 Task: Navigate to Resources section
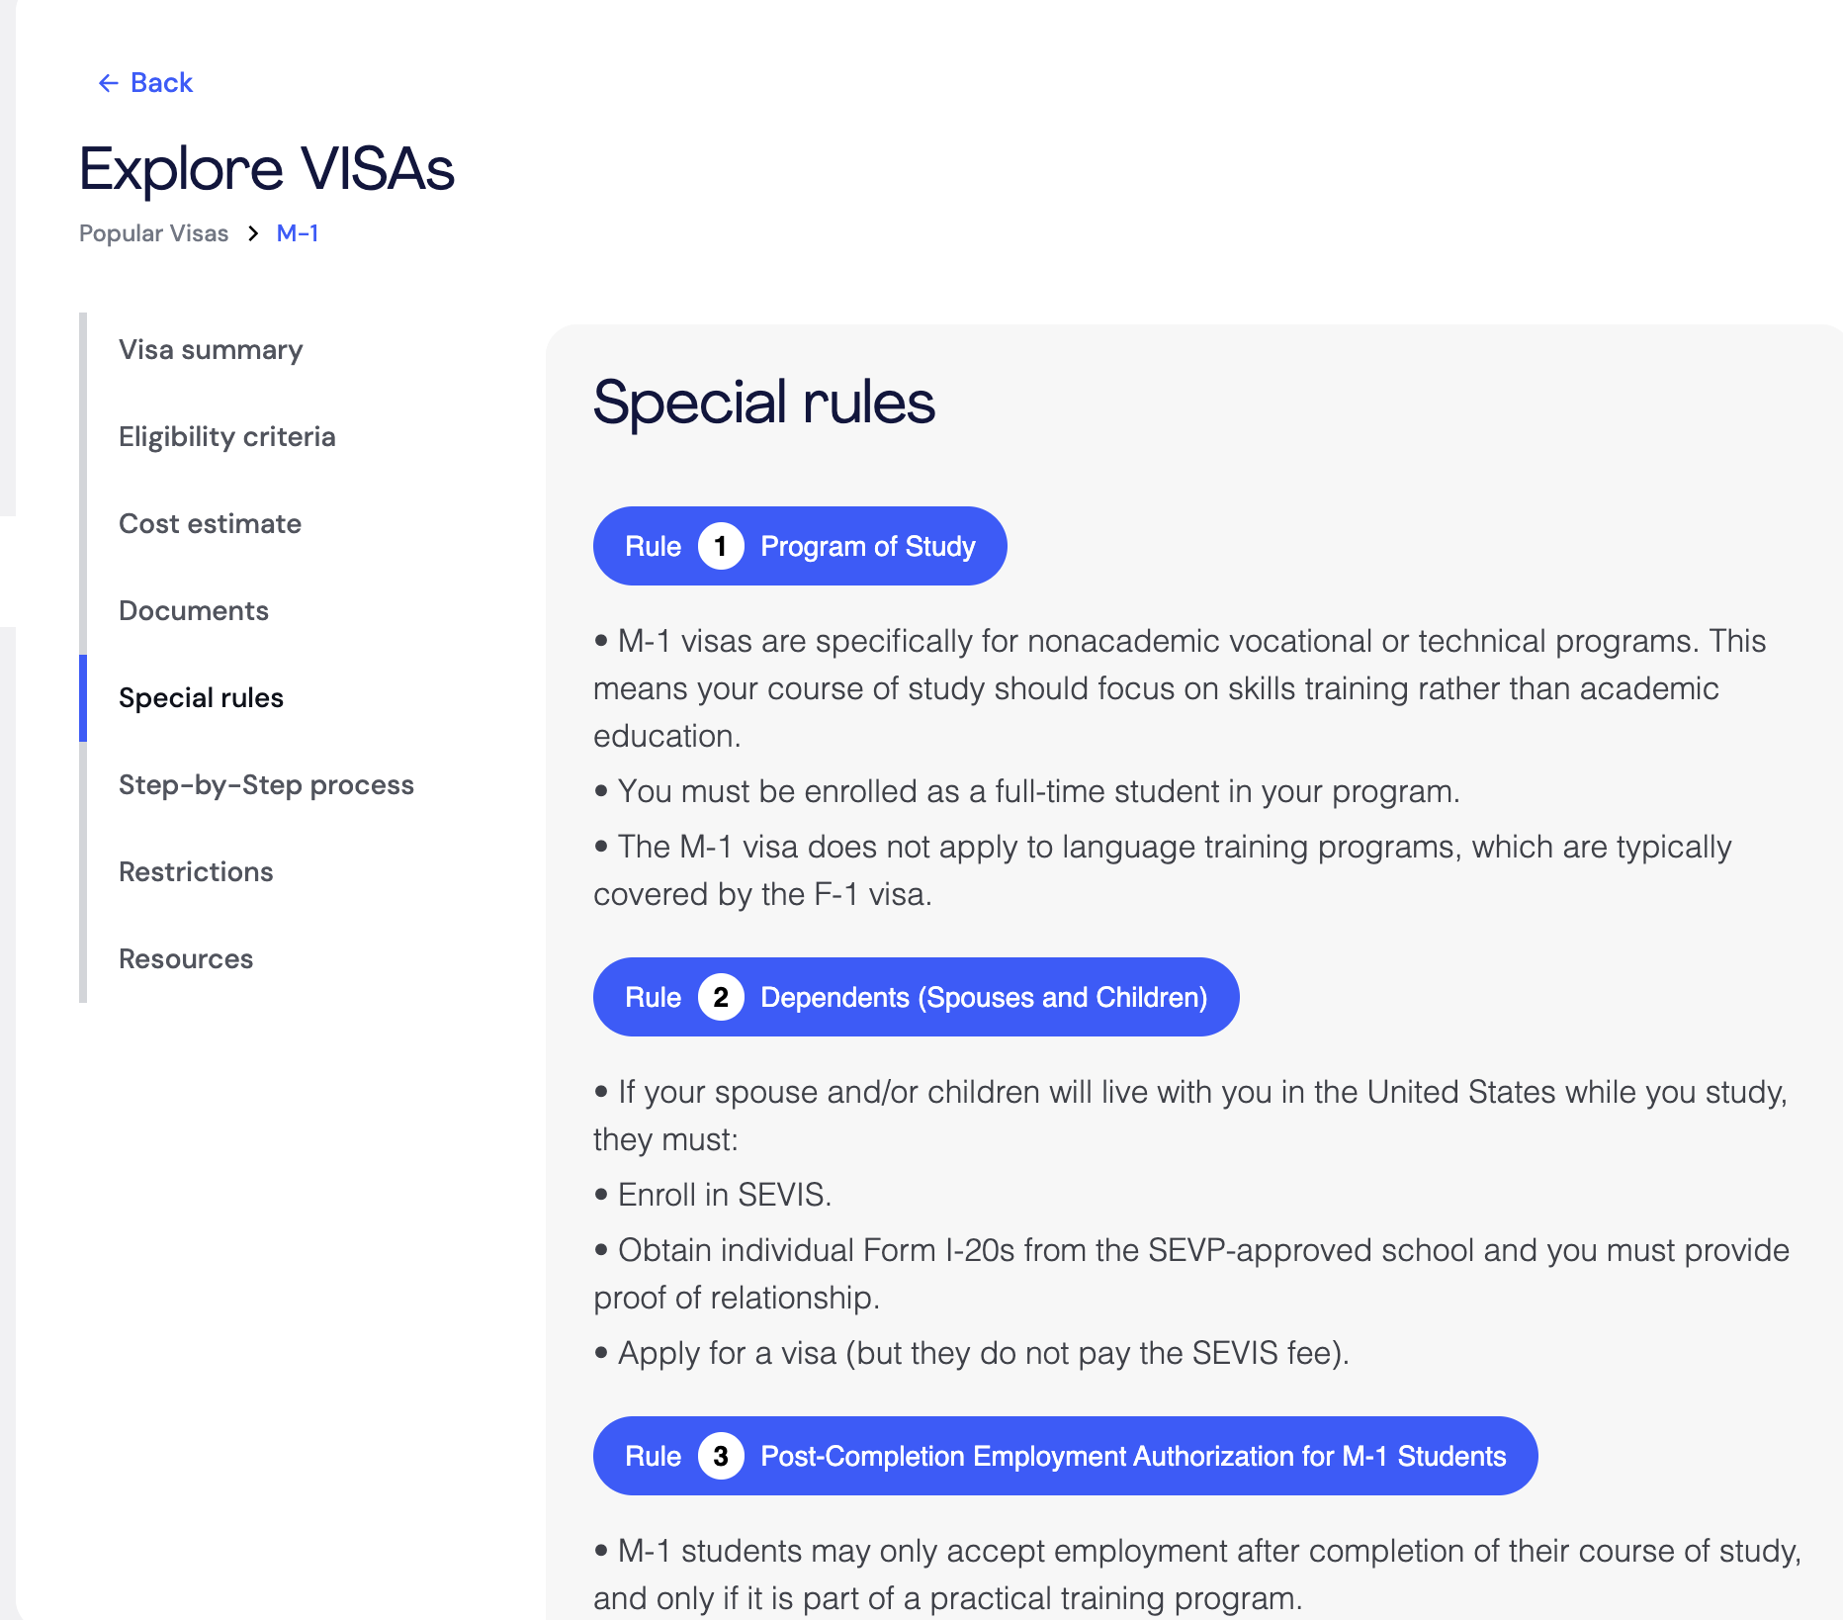(x=186, y=959)
